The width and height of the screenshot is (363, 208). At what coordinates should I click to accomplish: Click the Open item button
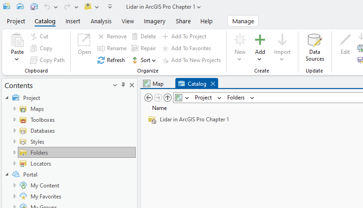[84, 44]
